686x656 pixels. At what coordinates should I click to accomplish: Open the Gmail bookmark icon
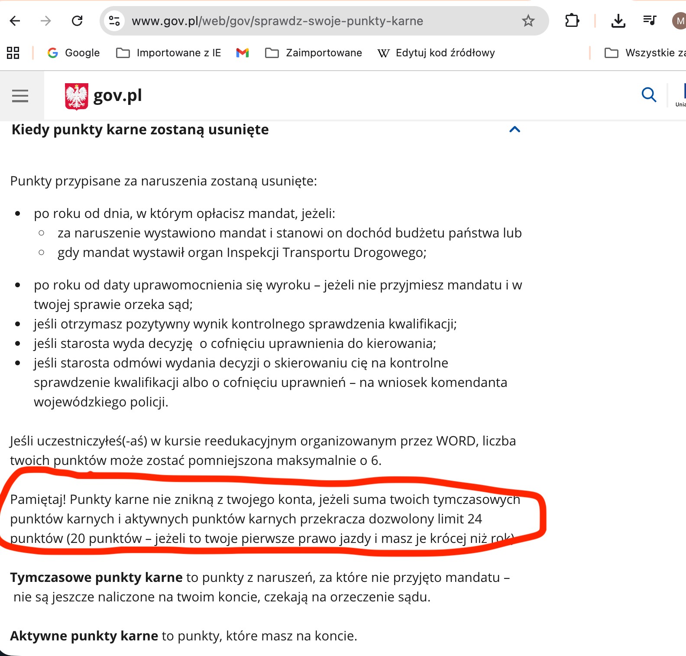coord(243,53)
